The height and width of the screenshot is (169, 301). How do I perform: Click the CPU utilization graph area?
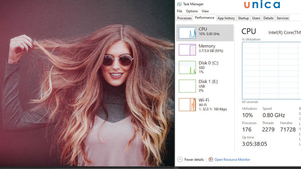tap(271, 71)
